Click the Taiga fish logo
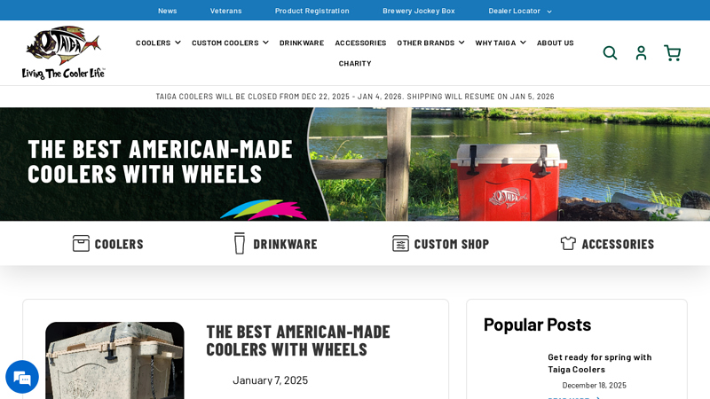The height and width of the screenshot is (399, 710). point(63,52)
